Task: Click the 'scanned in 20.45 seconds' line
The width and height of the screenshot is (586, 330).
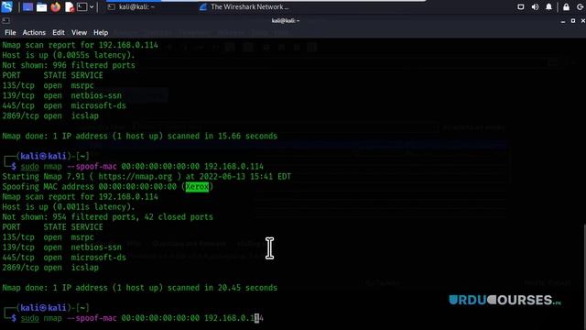Action: pyautogui.click(x=140, y=288)
